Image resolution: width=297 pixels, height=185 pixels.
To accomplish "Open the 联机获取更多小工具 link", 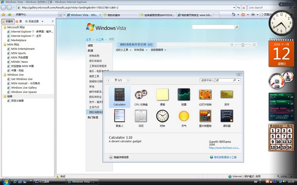I will pyautogui.click(x=225, y=157).
